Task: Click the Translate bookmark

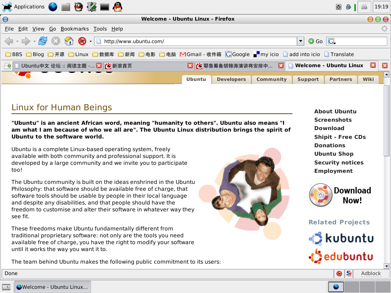Action: (x=339, y=54)
